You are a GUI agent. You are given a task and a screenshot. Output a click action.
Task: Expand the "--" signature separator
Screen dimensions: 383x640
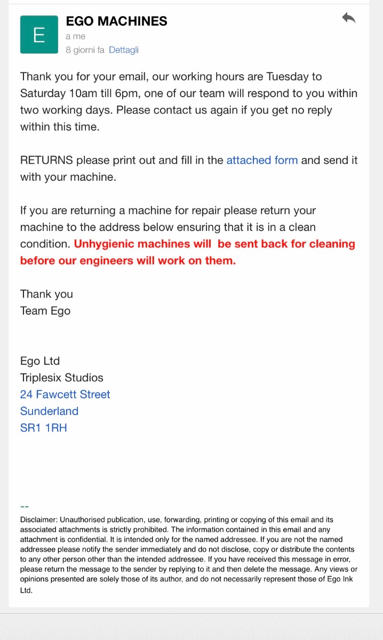[x=24, y=506]
